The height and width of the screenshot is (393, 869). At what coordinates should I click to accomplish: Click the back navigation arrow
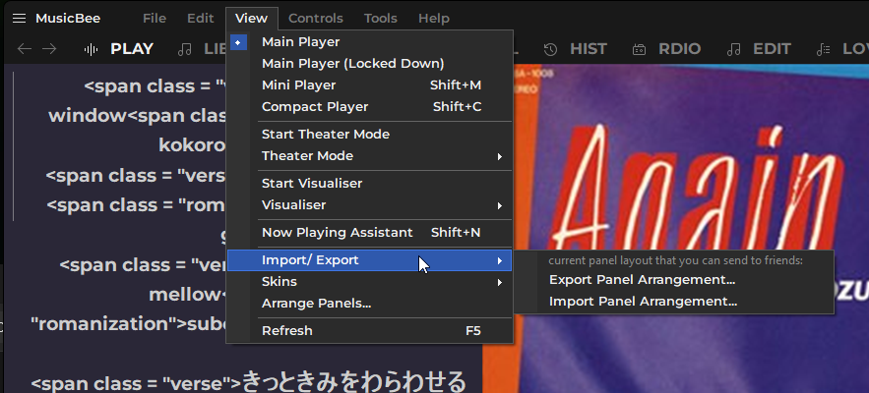click(25, 49)
